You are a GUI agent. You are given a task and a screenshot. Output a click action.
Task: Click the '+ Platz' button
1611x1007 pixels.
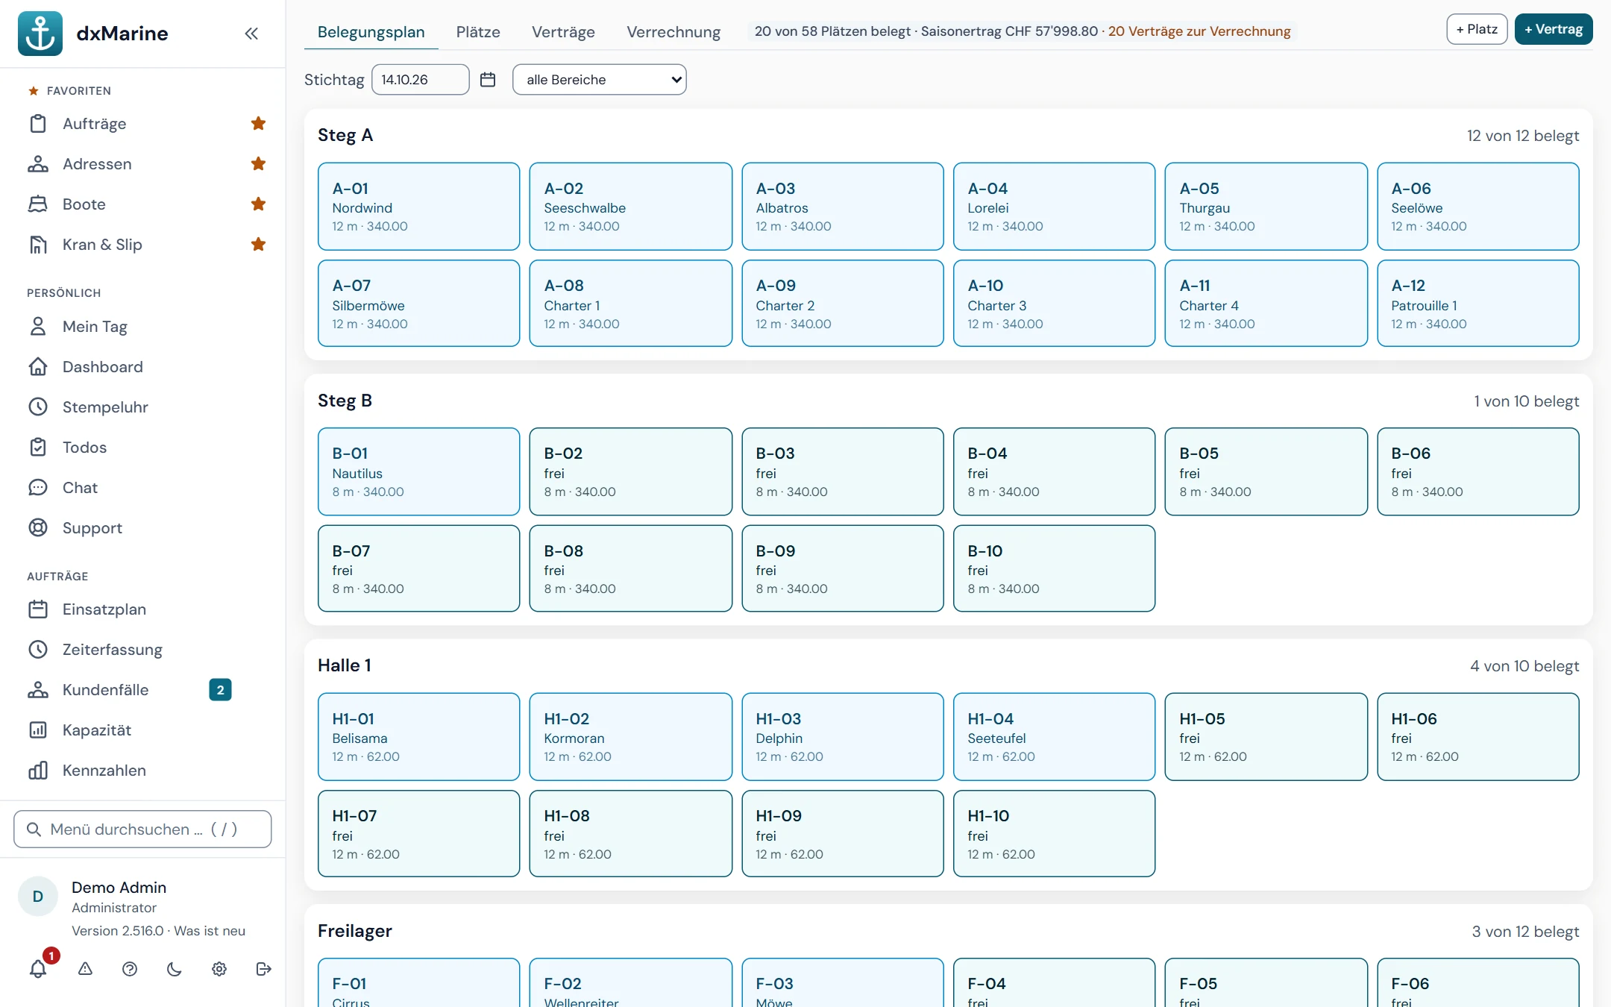point(1477,29)
